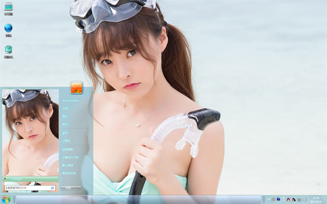
Task: Click the black-white tray icon beside QQ
Action: (x=294, y=200)
